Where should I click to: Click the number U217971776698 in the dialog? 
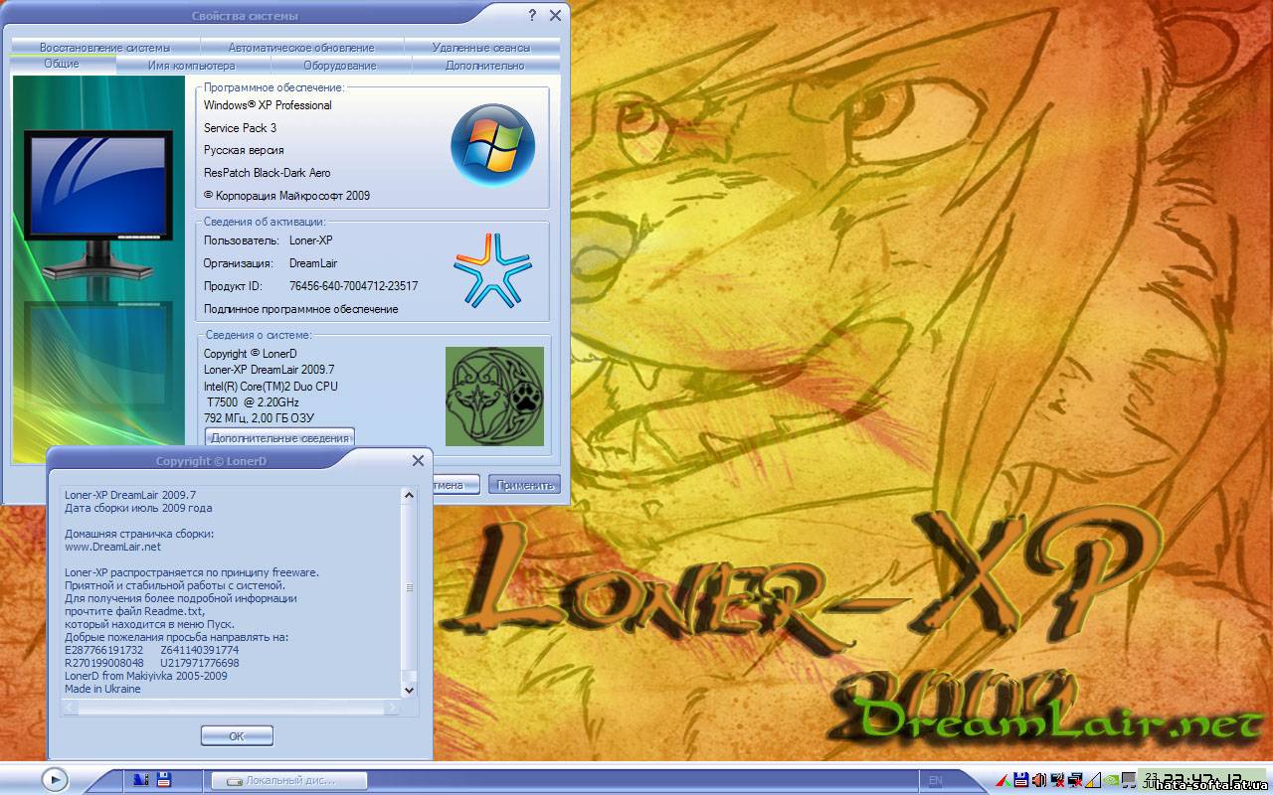(x=199, y=663)
